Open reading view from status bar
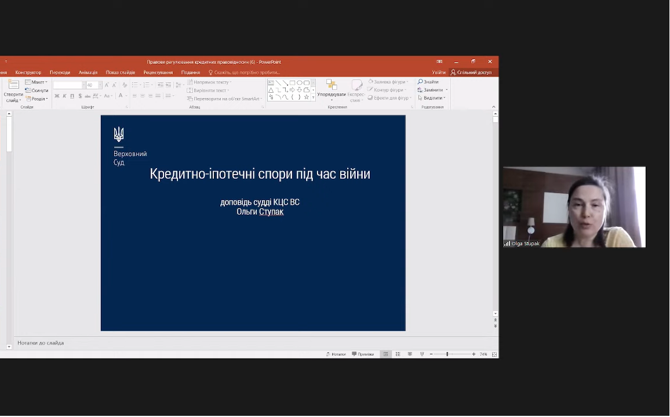Screen dimensions: 670x417 point(410,354)
